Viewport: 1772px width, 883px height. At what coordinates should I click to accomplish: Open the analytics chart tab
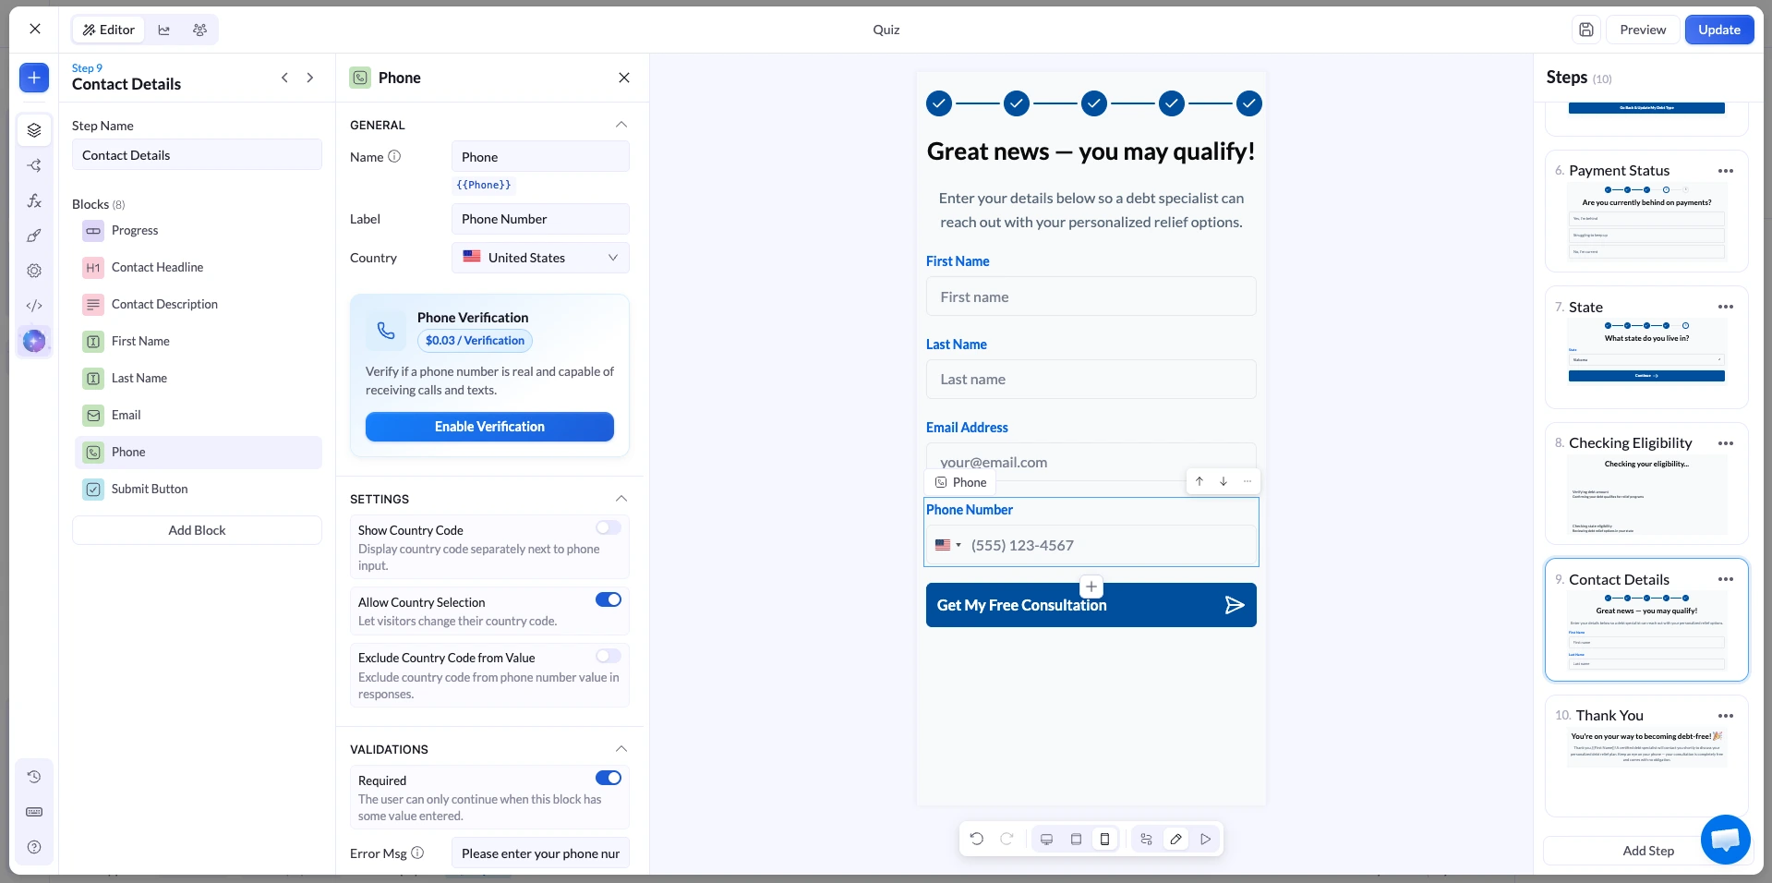pos(164,30)
